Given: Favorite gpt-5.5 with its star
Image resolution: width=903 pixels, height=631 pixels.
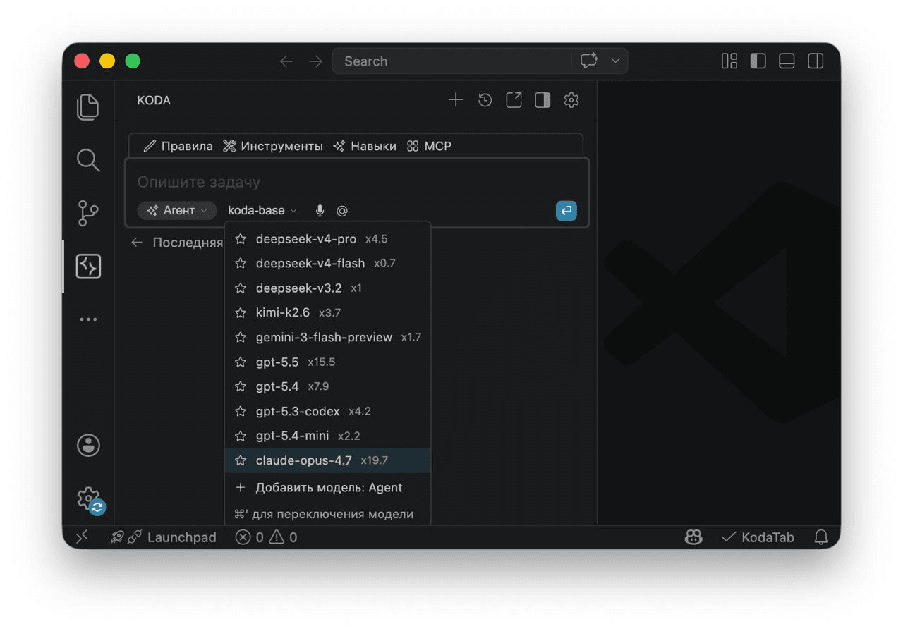Looking at the screenshot, I should click(x=241, y=362).
